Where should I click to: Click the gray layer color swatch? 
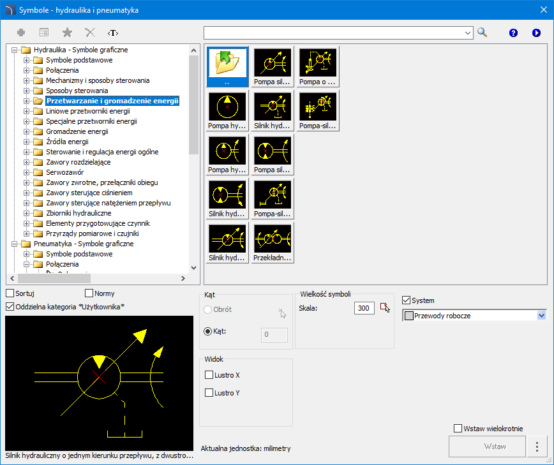(x=409, y=315)
